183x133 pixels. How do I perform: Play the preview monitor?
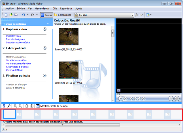pos(121,99)
